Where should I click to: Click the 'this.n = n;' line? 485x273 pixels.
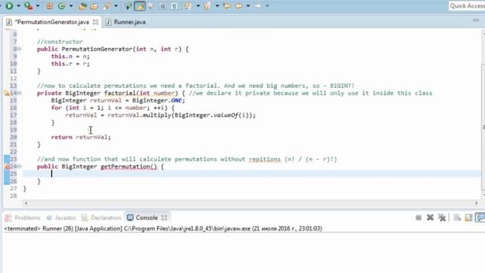click(x=70, y=56)
